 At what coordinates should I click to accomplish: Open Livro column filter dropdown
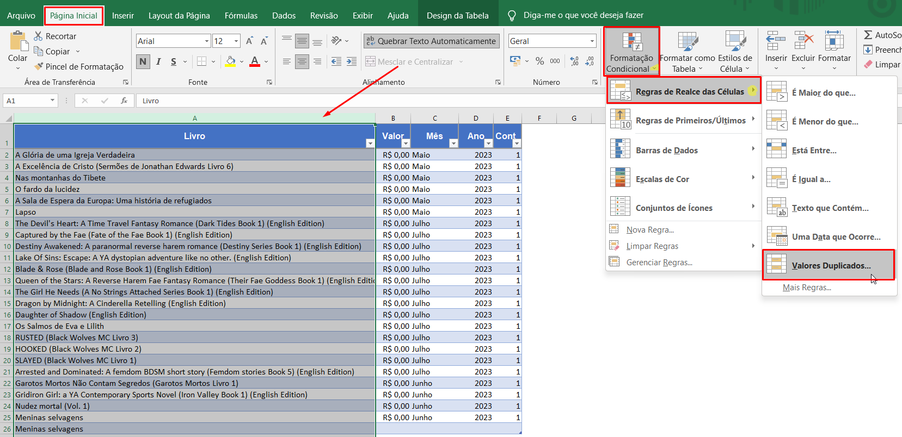(x=370, y=143)
